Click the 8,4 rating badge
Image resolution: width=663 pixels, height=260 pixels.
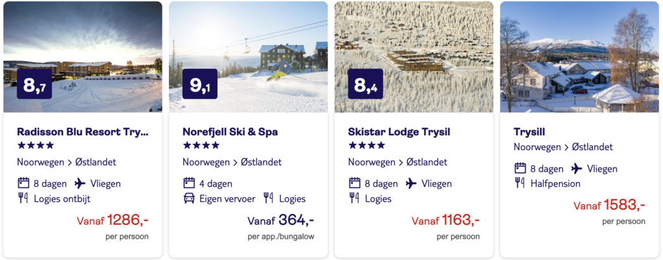tap(365, 83)
